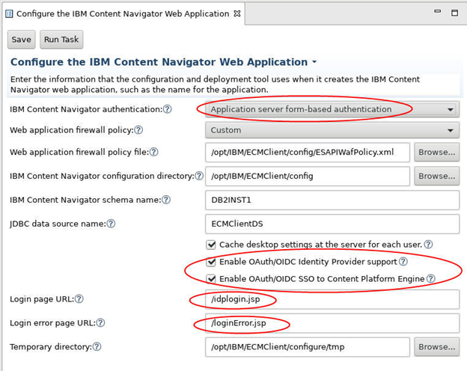The image size is (467, 371).
Task: Open help for firewall policy file
Action: pos(154,152)
